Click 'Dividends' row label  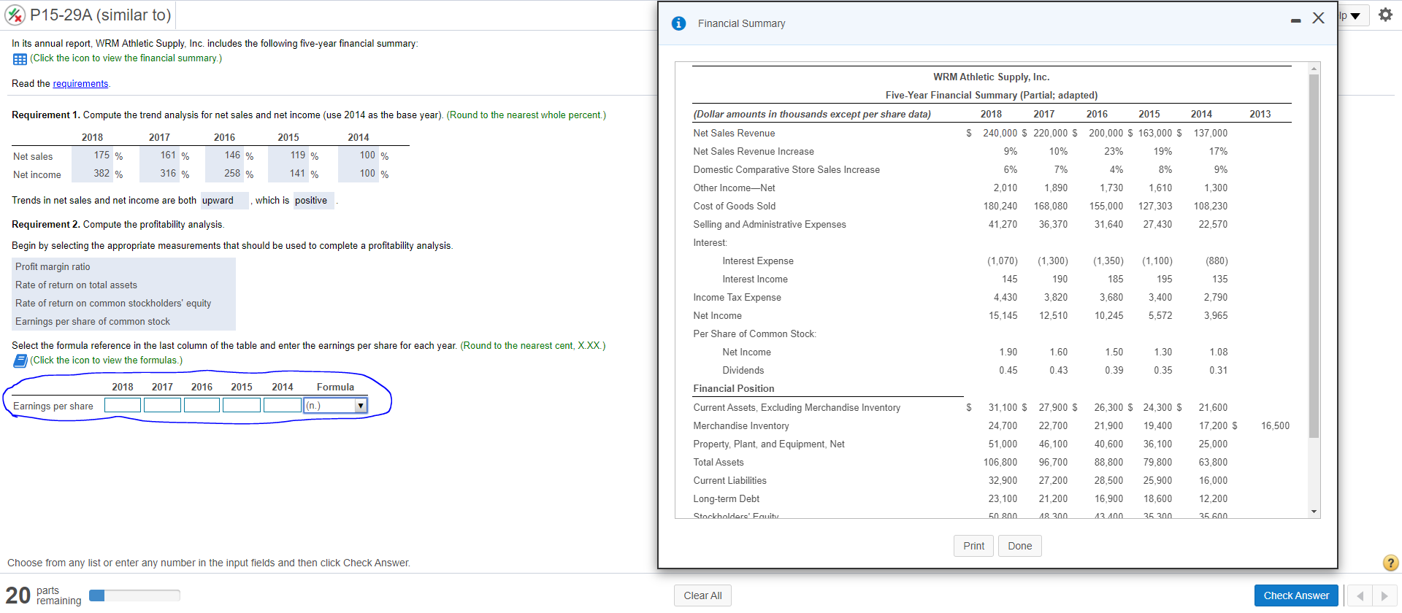[743, 371]
